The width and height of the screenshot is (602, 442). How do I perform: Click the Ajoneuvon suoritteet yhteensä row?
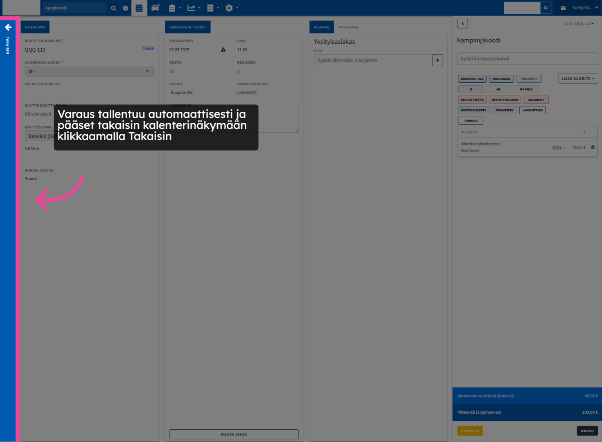click(527, 396)
